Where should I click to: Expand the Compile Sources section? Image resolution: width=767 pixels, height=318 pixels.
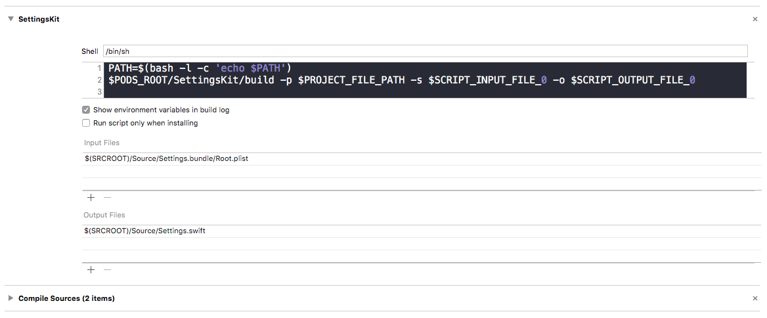coord(11,298)
